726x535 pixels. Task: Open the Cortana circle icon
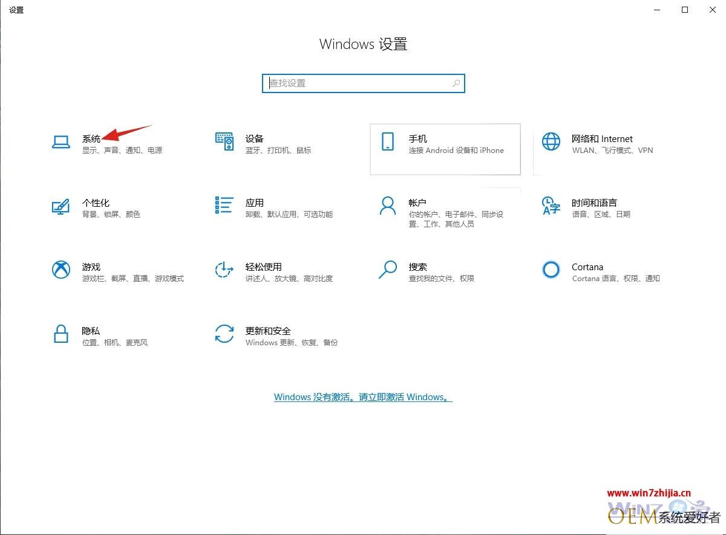click(551, 270)
